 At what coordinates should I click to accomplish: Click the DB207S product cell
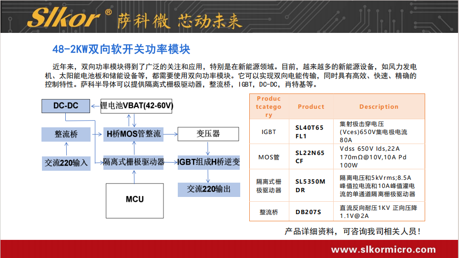[311, 212]
